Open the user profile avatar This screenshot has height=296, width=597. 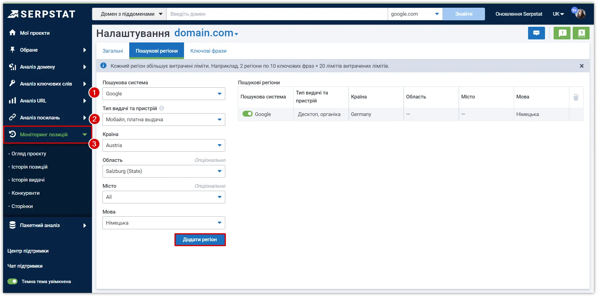pos(580,14)
